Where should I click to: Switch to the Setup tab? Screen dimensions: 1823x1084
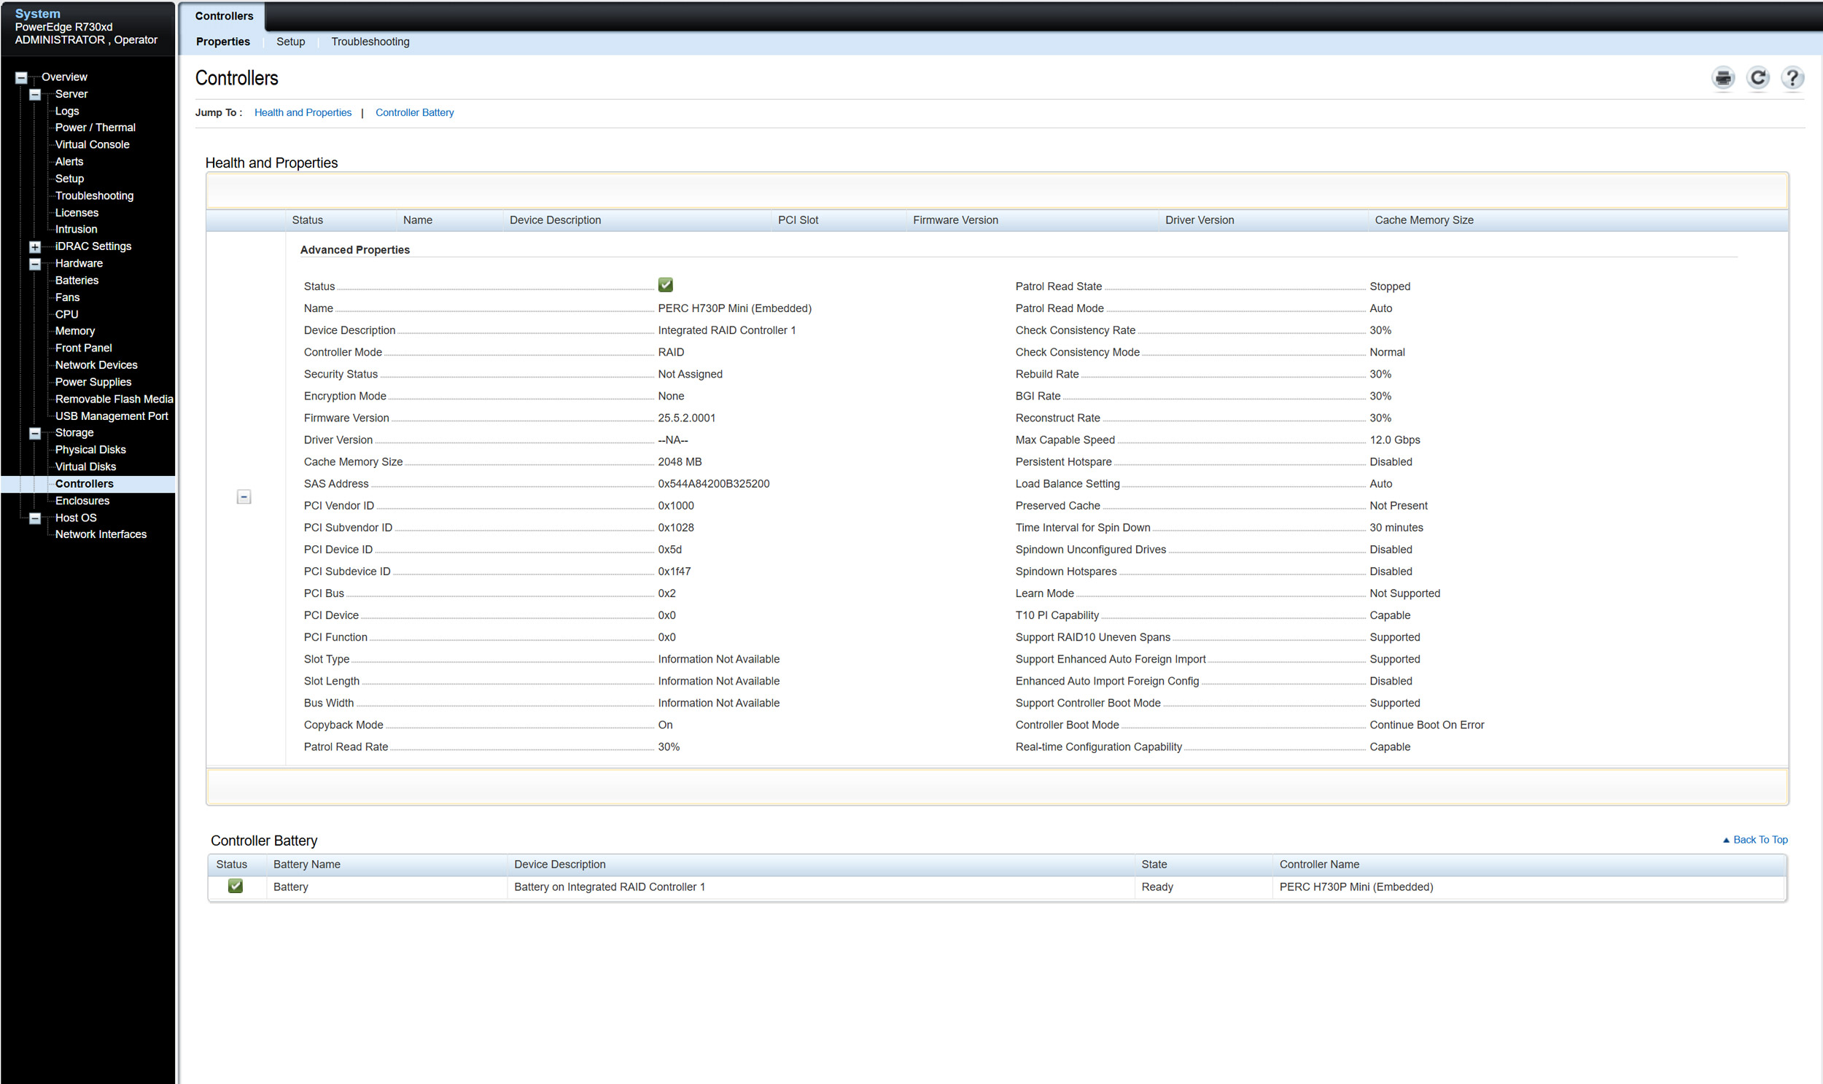click(x=290, y=42)
